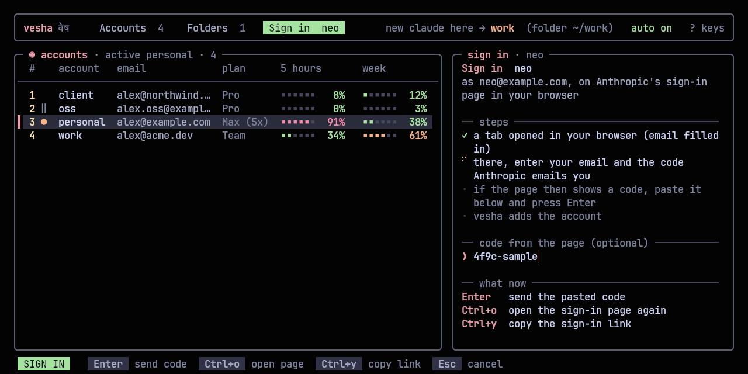748x374 pixels.
Task: Click the 12% weekly usage value
Action: coord(418,95)
